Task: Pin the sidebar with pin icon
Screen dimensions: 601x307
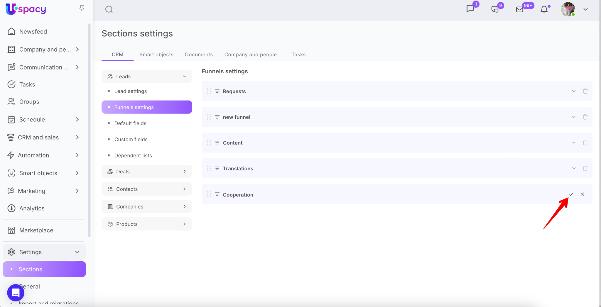Action: 82,8
